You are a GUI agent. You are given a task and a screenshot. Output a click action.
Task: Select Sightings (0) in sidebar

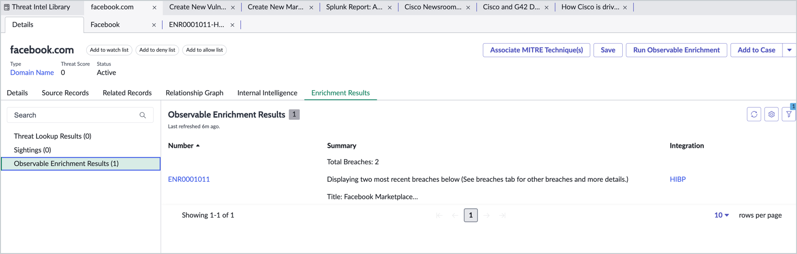pyautogui.click(x=32, y=150)
